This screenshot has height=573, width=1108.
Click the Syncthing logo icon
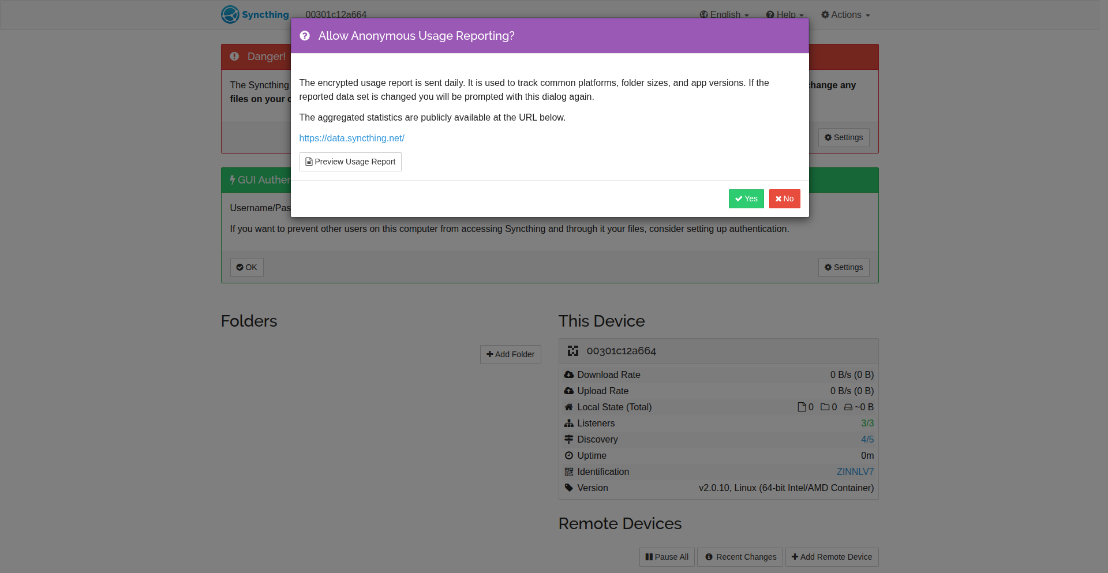pos(230,14)
